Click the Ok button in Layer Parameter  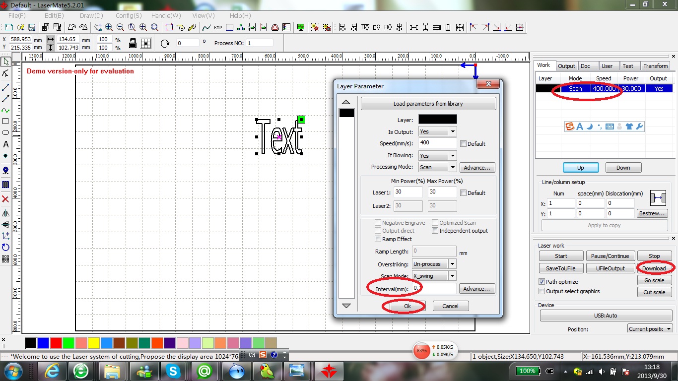point(407,306)
